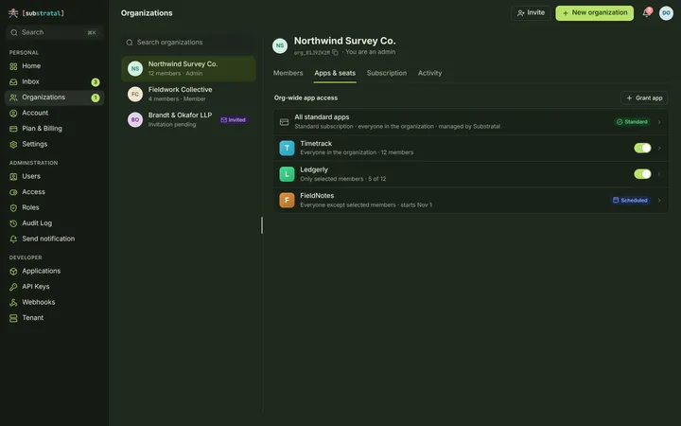Click 'Only selected members · 5 of 12' text
The height and width of the screenshot is (426, 681).
pyautogui.click(x=343, y=179)
